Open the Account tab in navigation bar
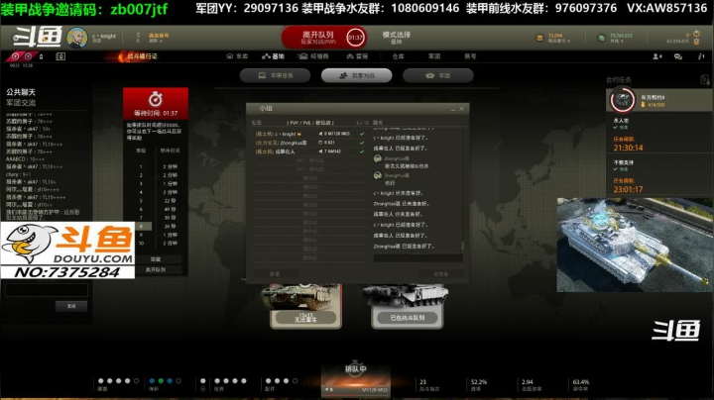714x400 pixels. pos(470,56)
